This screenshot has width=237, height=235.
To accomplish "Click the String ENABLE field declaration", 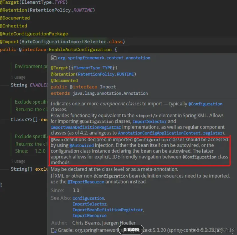I will (x=29, y=85).
